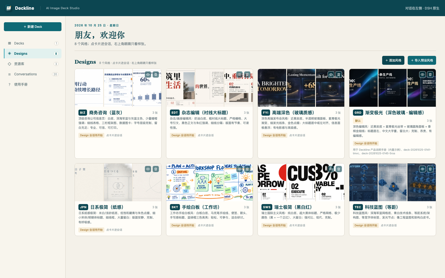Click Design 会话待开始 tag on 瑞士极简
Image resolution: width=445 pixels, height=278 pixels.
pos(274,225)
